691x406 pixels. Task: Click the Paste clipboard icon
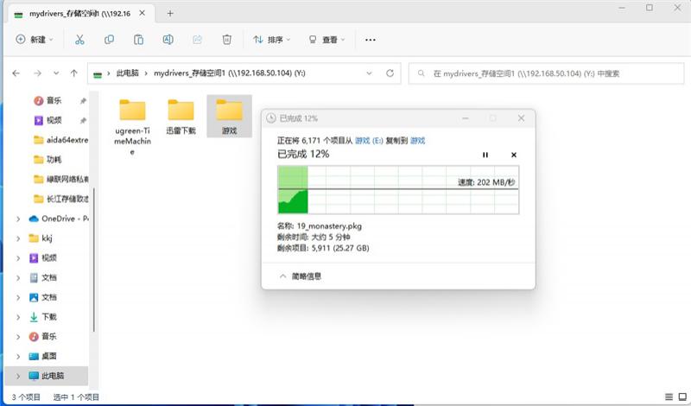coord(138,40)
